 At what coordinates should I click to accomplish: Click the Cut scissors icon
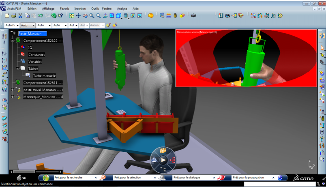[20, 16]
